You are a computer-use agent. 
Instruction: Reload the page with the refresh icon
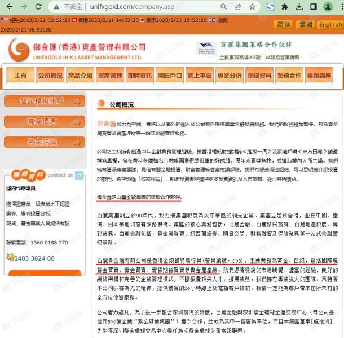pyautogui.click(x=38, y=7)
